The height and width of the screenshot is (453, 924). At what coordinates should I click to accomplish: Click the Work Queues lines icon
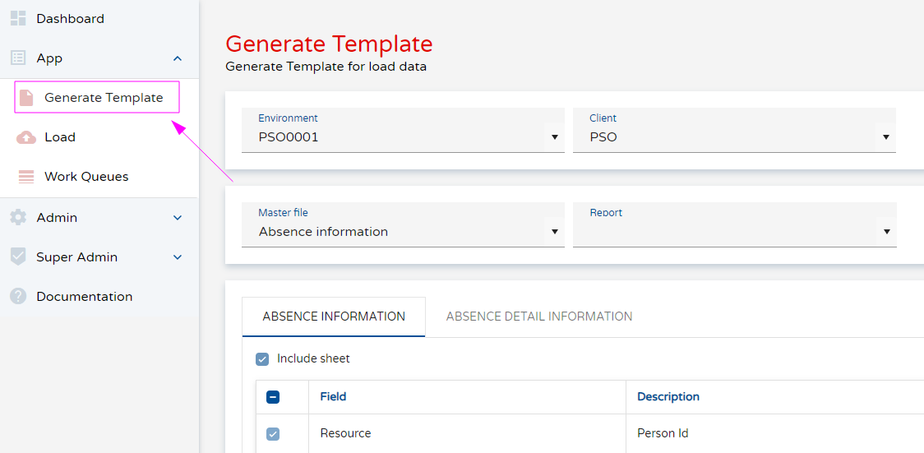pyautogui.click(x=26, y=177)
